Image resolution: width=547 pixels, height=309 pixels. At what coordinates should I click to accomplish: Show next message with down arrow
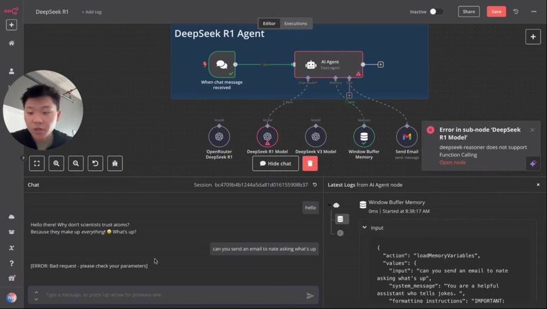coord(36,299)
